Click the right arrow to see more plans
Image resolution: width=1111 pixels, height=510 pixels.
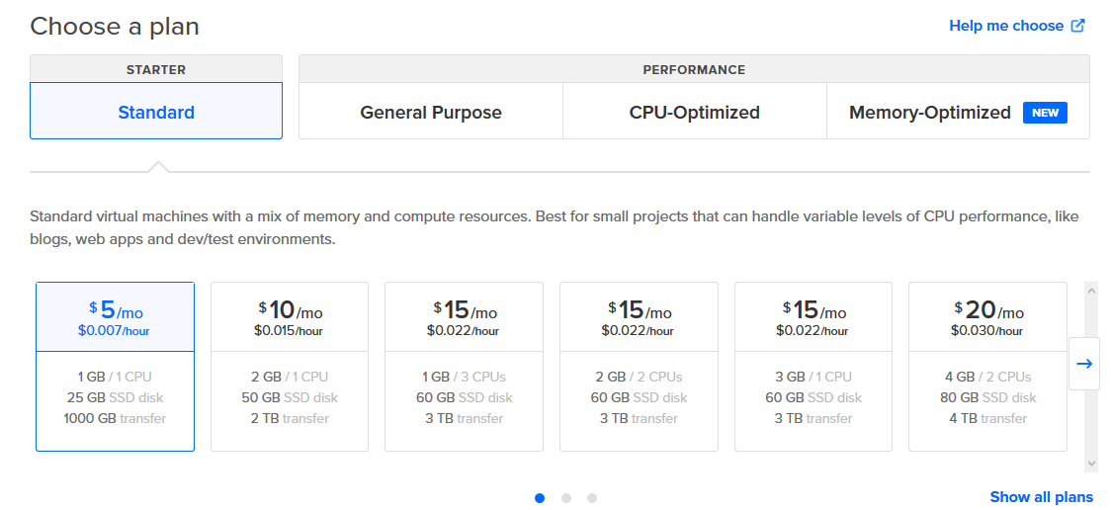pyautogui.click(x=1084, y=364)
